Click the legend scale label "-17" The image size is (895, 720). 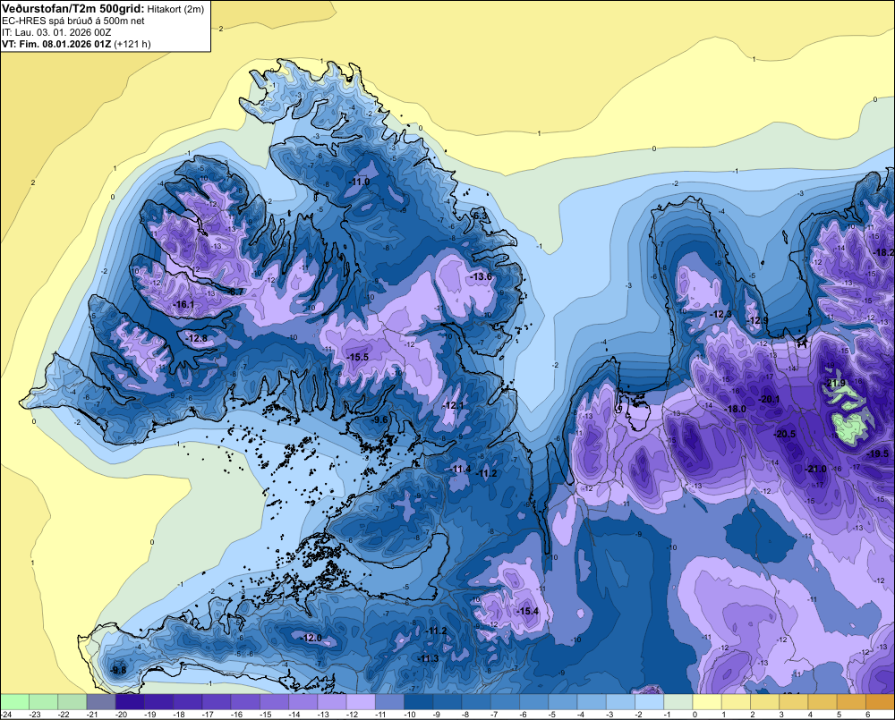click(209, 715)
